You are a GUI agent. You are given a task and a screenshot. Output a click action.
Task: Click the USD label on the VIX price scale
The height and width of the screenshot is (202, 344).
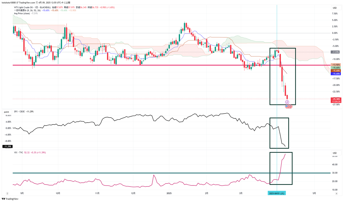(335, 153)
